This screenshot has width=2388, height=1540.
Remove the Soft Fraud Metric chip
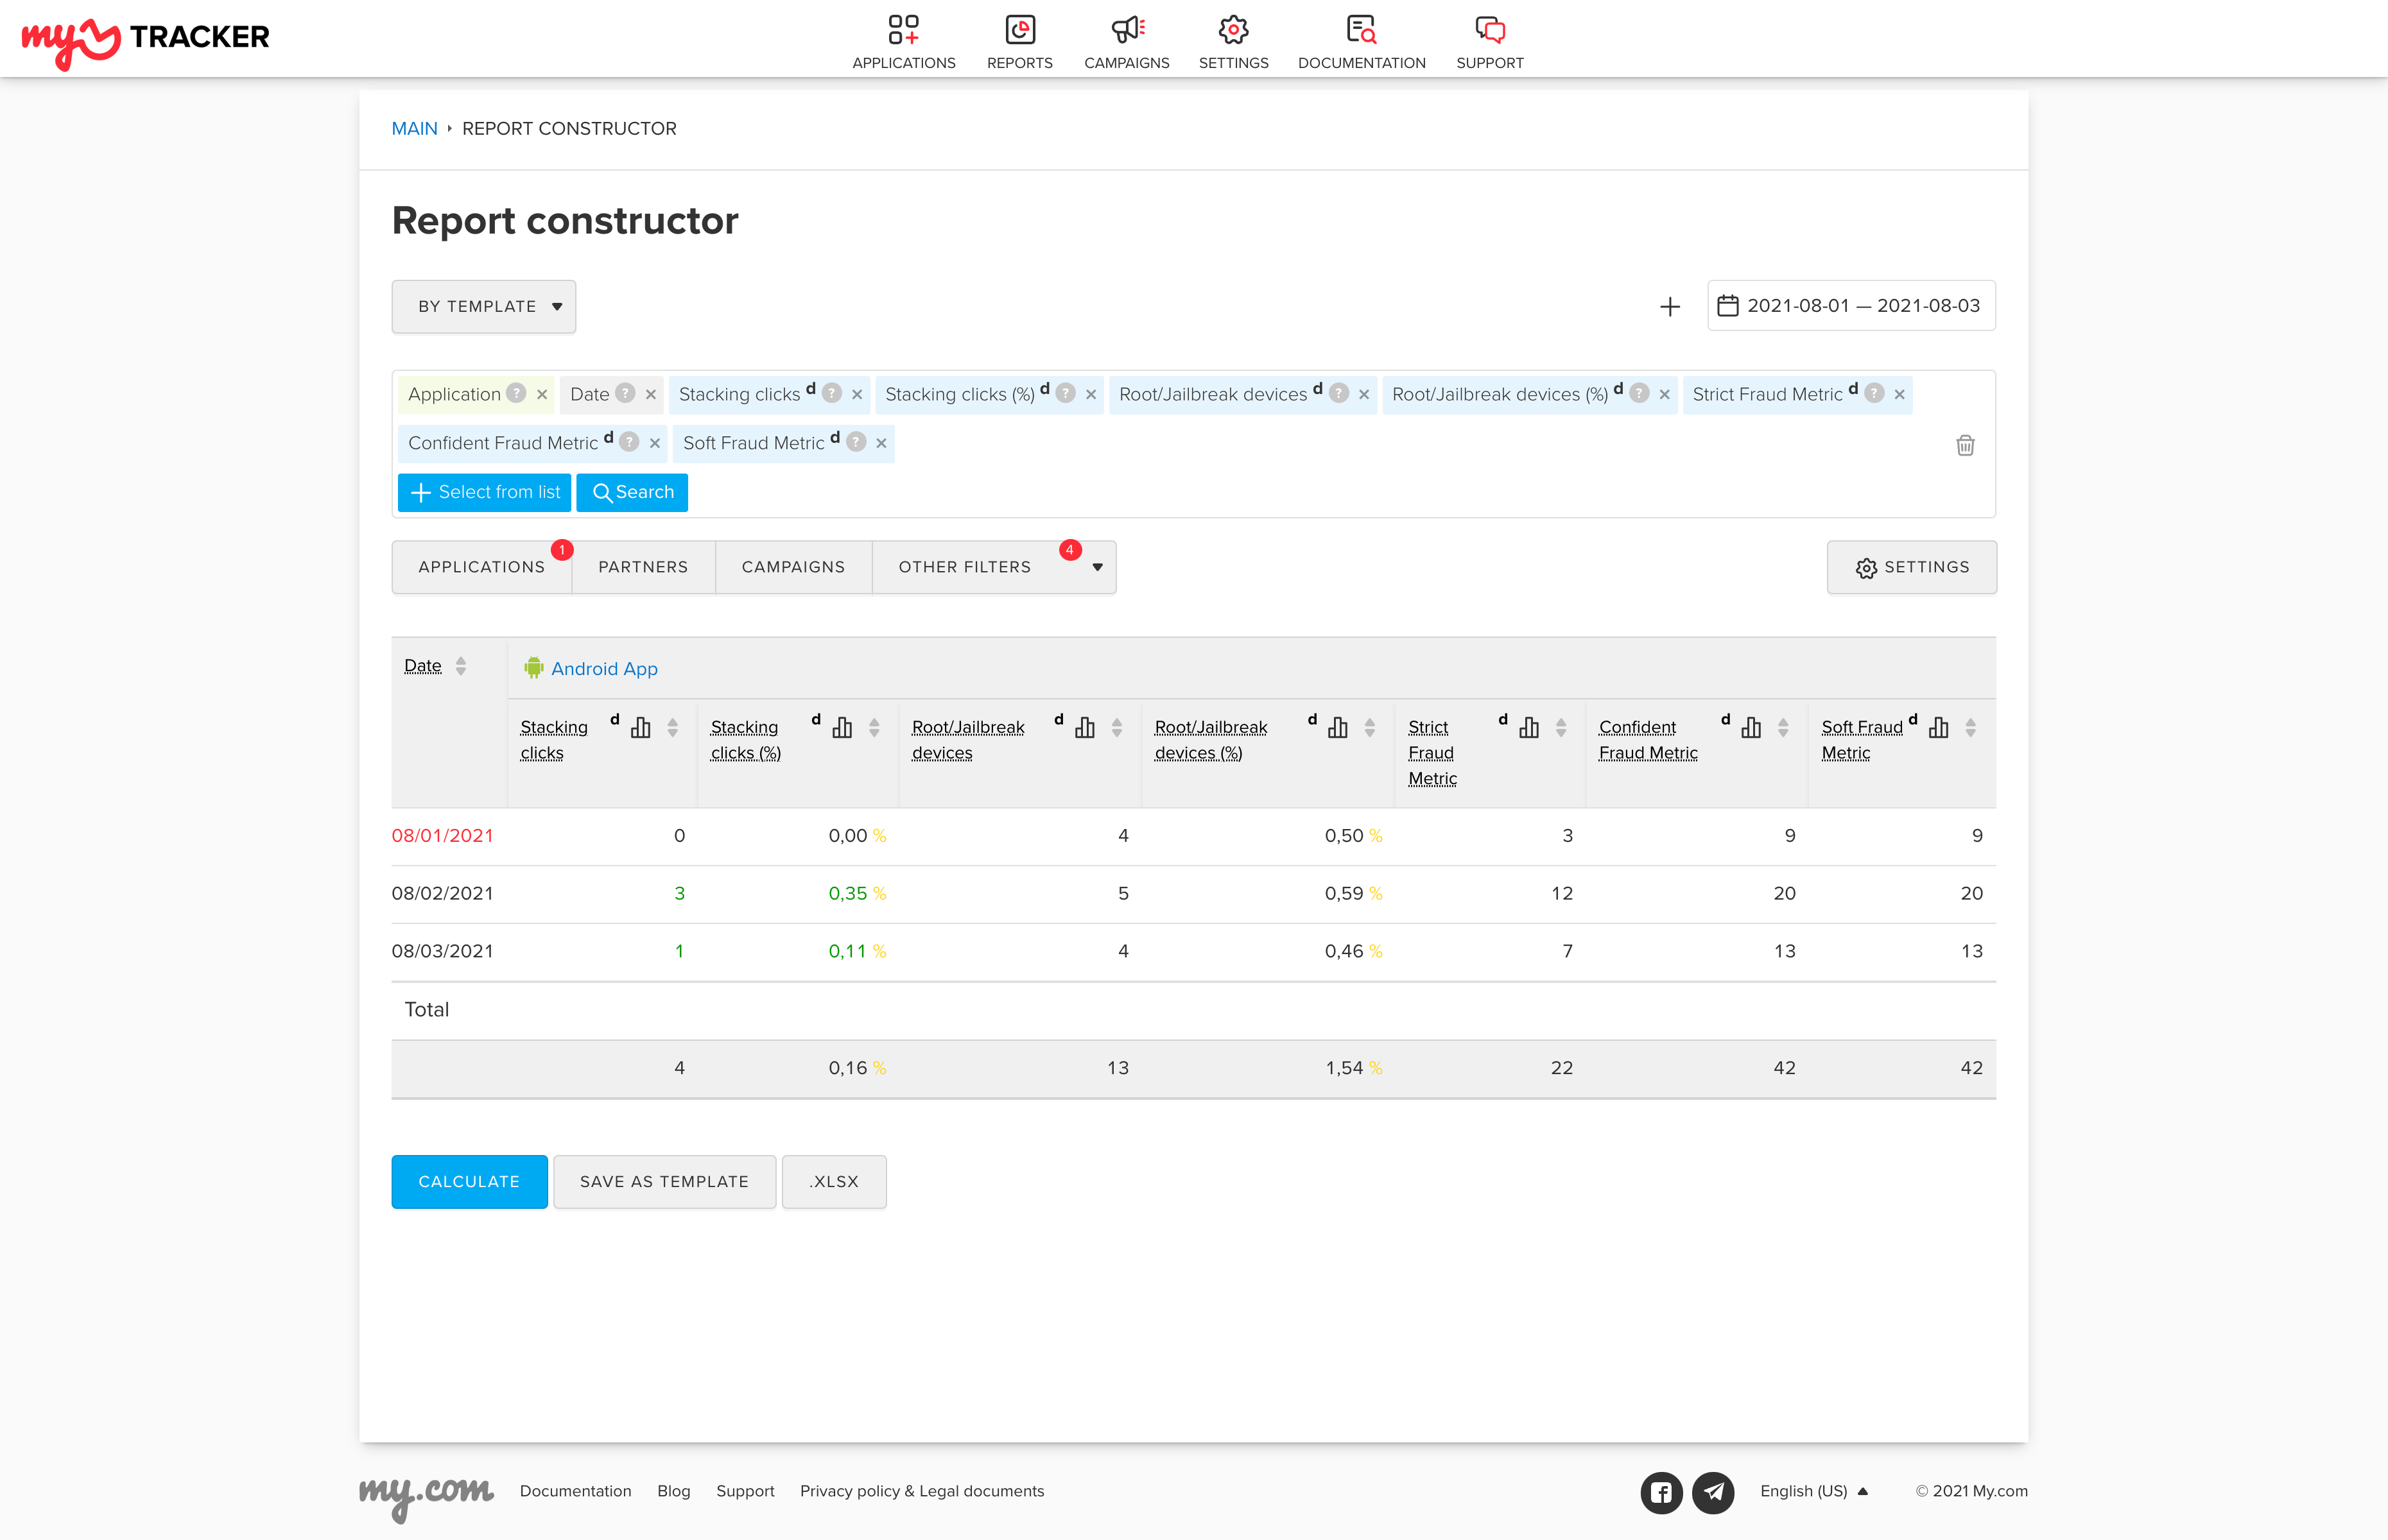[x=880, y=443]
